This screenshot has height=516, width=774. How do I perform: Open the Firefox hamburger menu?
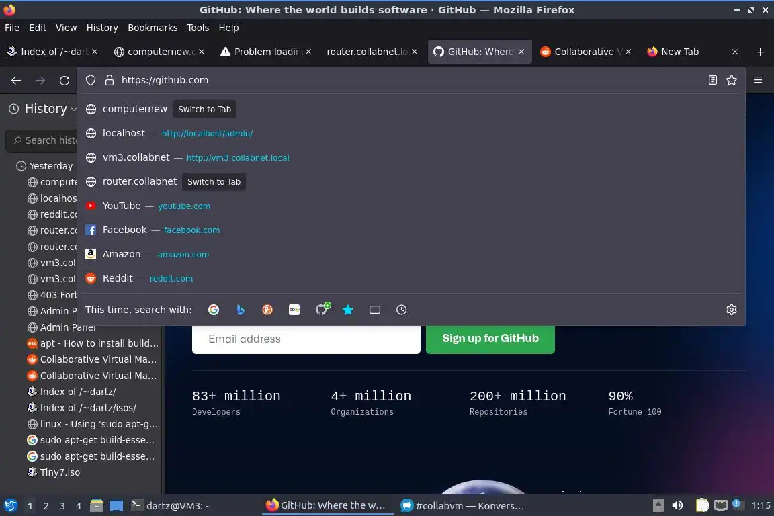click(x=758, y=80)
